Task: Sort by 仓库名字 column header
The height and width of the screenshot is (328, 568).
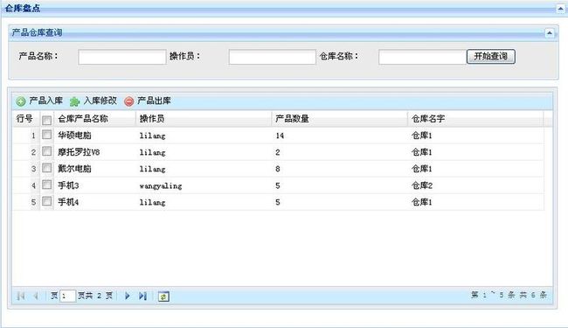Action: pos(475,118)
